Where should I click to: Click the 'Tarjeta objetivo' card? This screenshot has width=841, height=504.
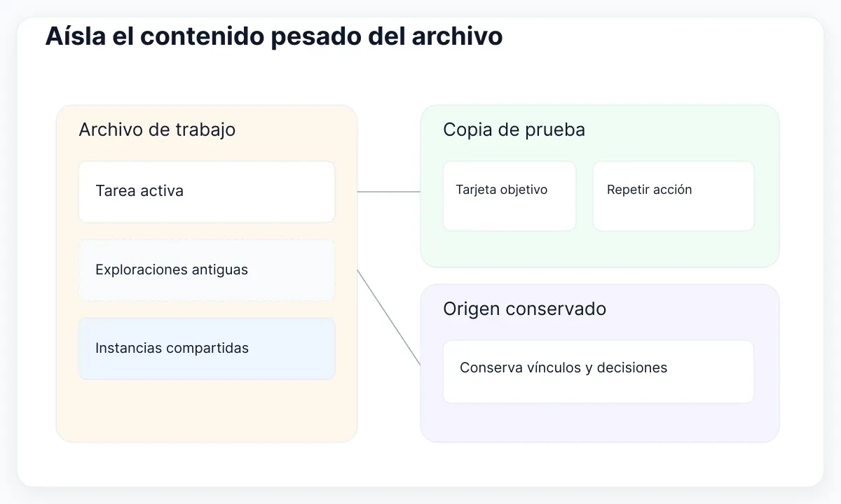510,196
